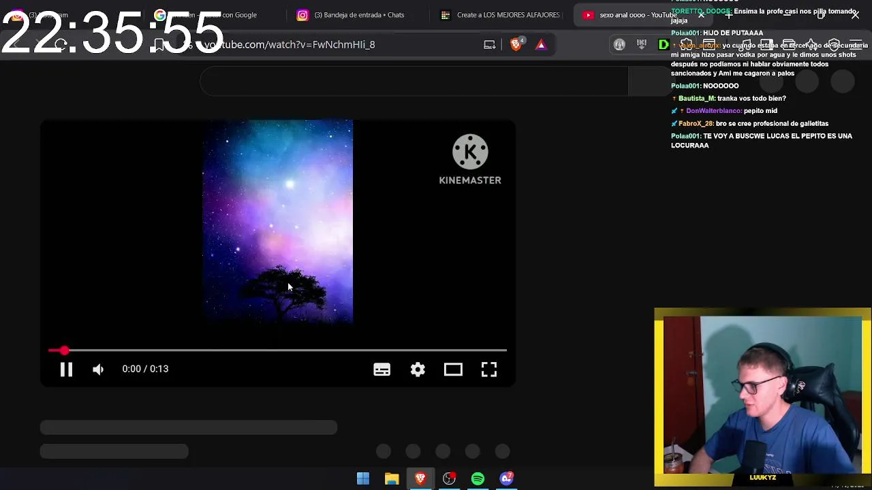Click the red video progress scrubber
The width and height of the screenshot is (872, 490).
64,350
